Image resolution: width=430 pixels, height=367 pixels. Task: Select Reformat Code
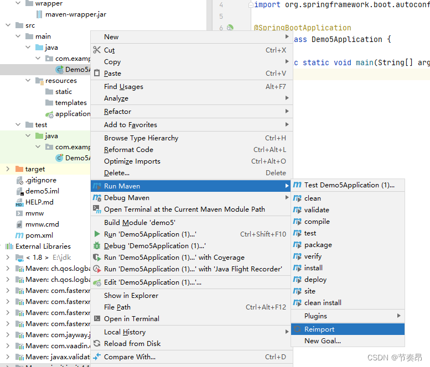click(191, 150)
